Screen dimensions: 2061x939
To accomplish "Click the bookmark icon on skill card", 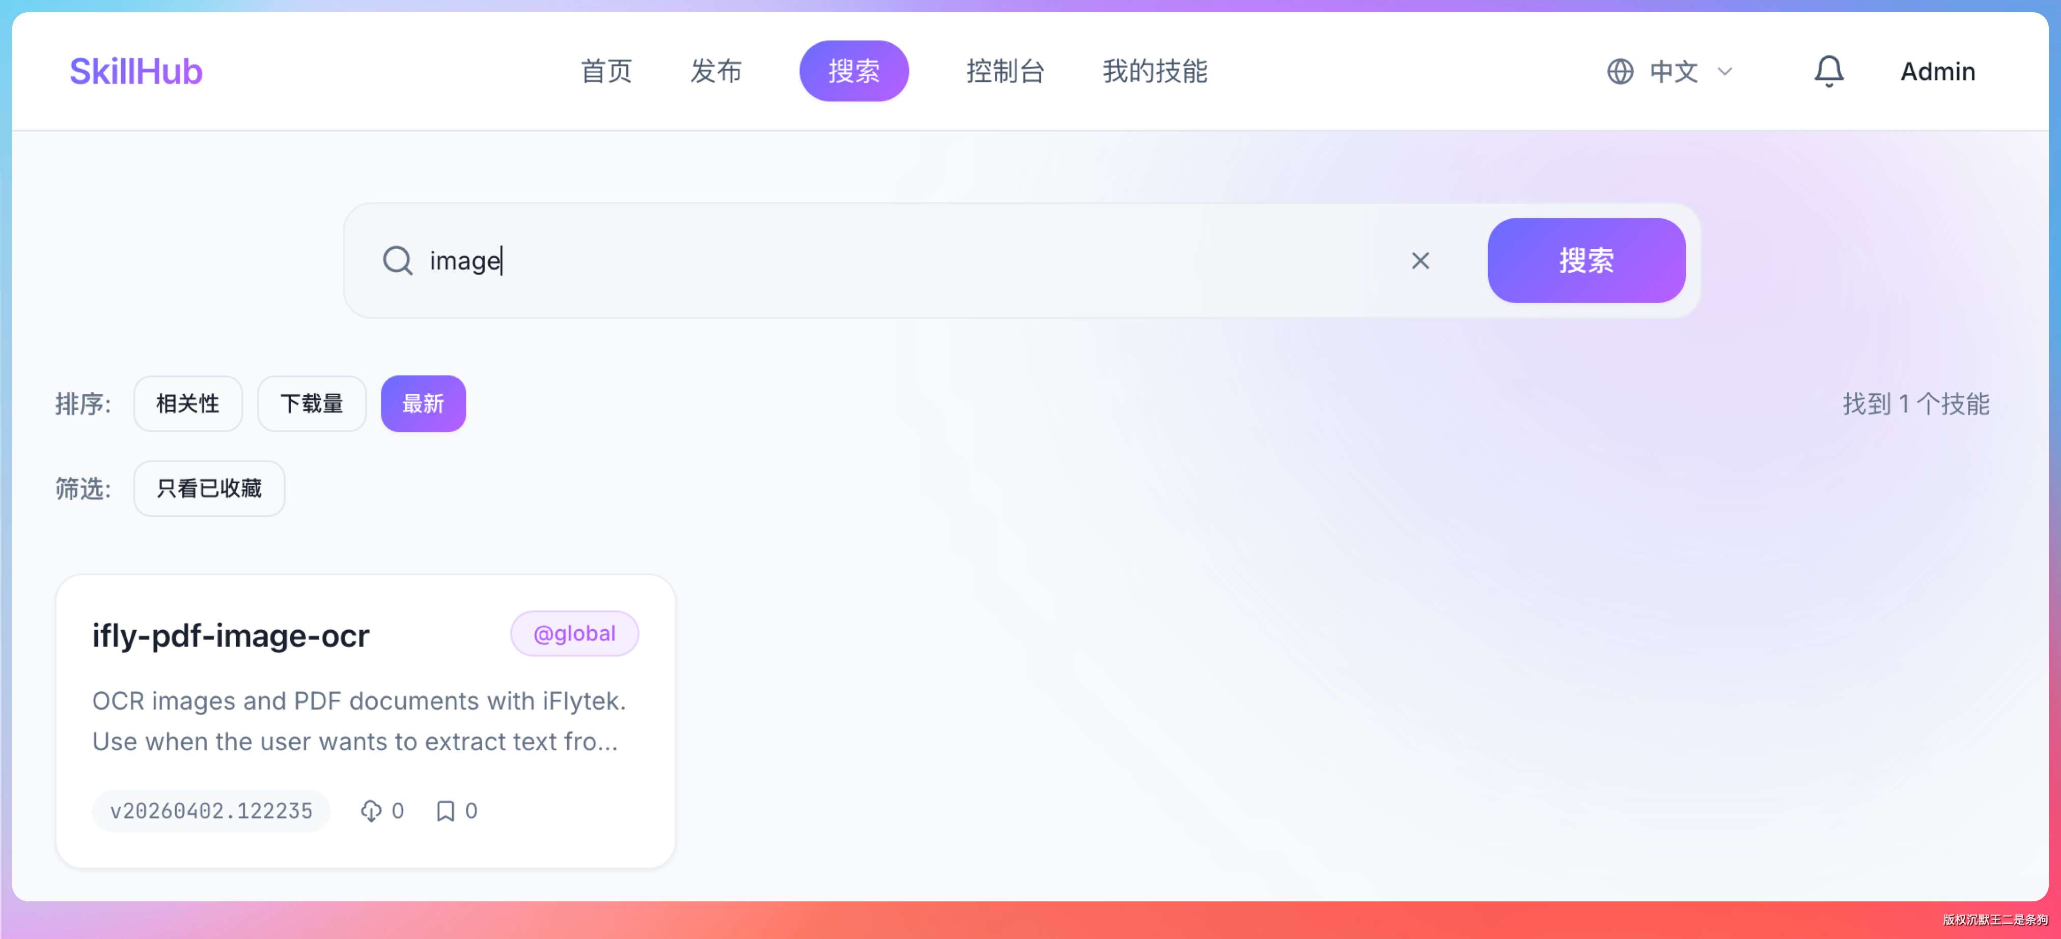I will point(445,811).
